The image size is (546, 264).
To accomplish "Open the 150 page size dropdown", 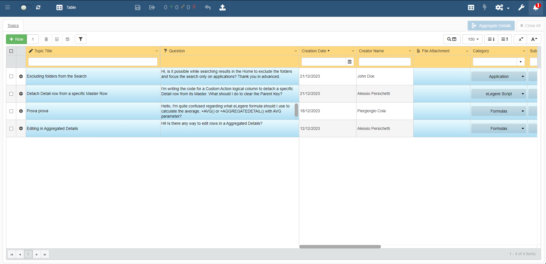I will [x=473, y=39].
